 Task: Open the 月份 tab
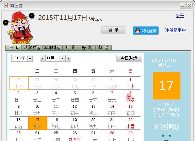pos(71,47)
